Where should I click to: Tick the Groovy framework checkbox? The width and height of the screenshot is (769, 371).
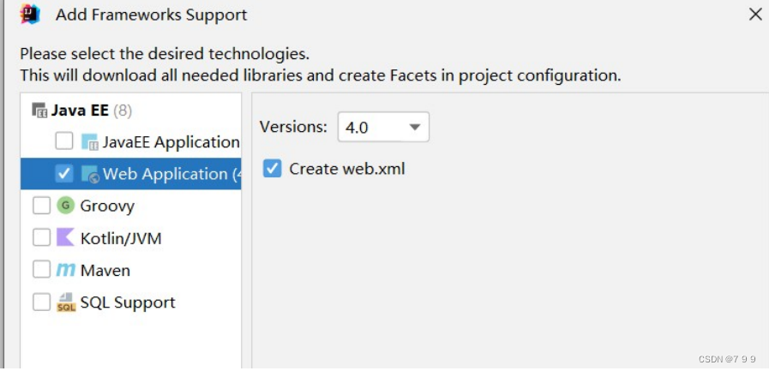click(x=41, y=206)
